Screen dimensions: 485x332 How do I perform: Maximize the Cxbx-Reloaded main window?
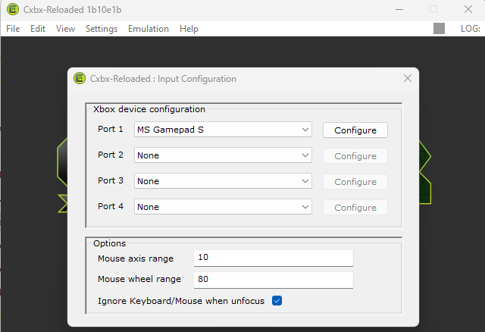click(433, 9)
